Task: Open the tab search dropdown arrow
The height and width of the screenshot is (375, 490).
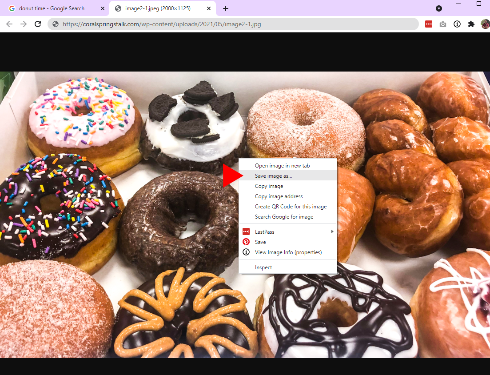Action: pyautogui.click(x=439, y=8)
